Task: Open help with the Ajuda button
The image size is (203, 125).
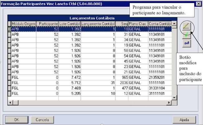Action: pos(184,120)
